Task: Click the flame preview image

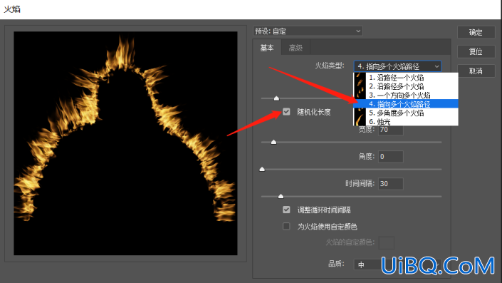Action: point(125,143)
